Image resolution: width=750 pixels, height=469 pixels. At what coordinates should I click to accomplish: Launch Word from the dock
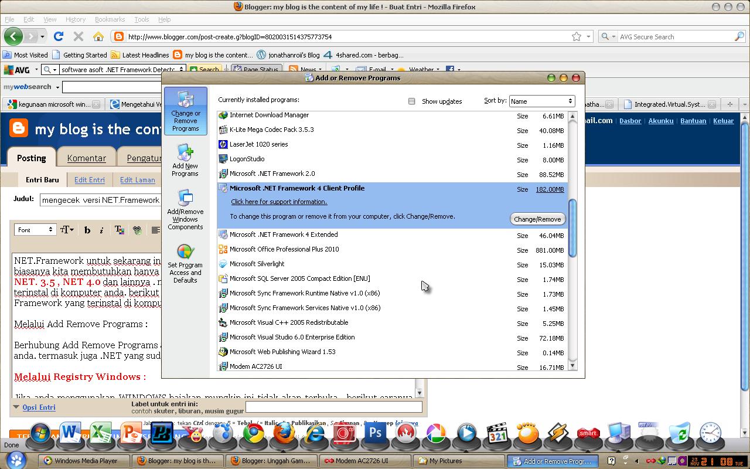tap(70, 434)
